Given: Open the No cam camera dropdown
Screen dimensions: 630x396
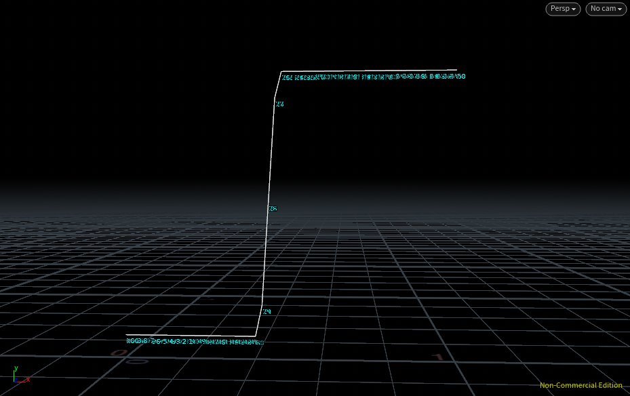Looking at the screenshot, I should (606, 9).
